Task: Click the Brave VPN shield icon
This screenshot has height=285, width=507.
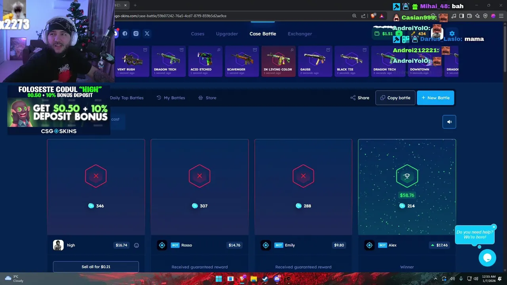Action: coord(485,16)
